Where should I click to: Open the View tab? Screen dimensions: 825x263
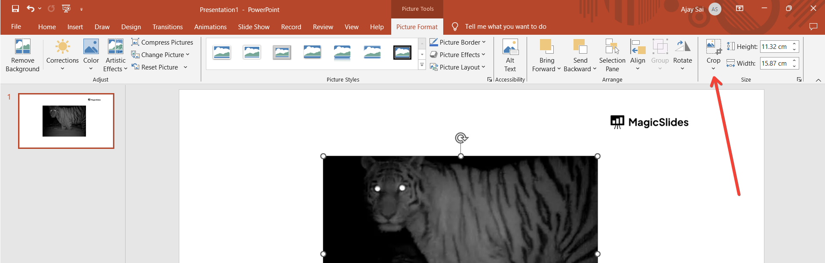(351, 27)
